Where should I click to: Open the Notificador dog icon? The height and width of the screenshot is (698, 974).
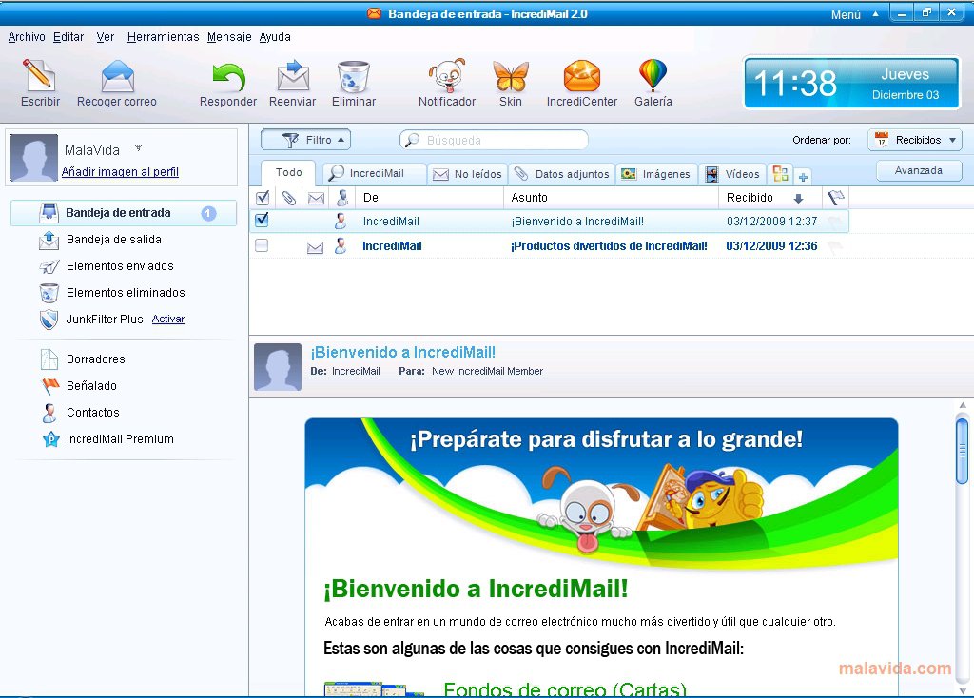click(447, 76)
